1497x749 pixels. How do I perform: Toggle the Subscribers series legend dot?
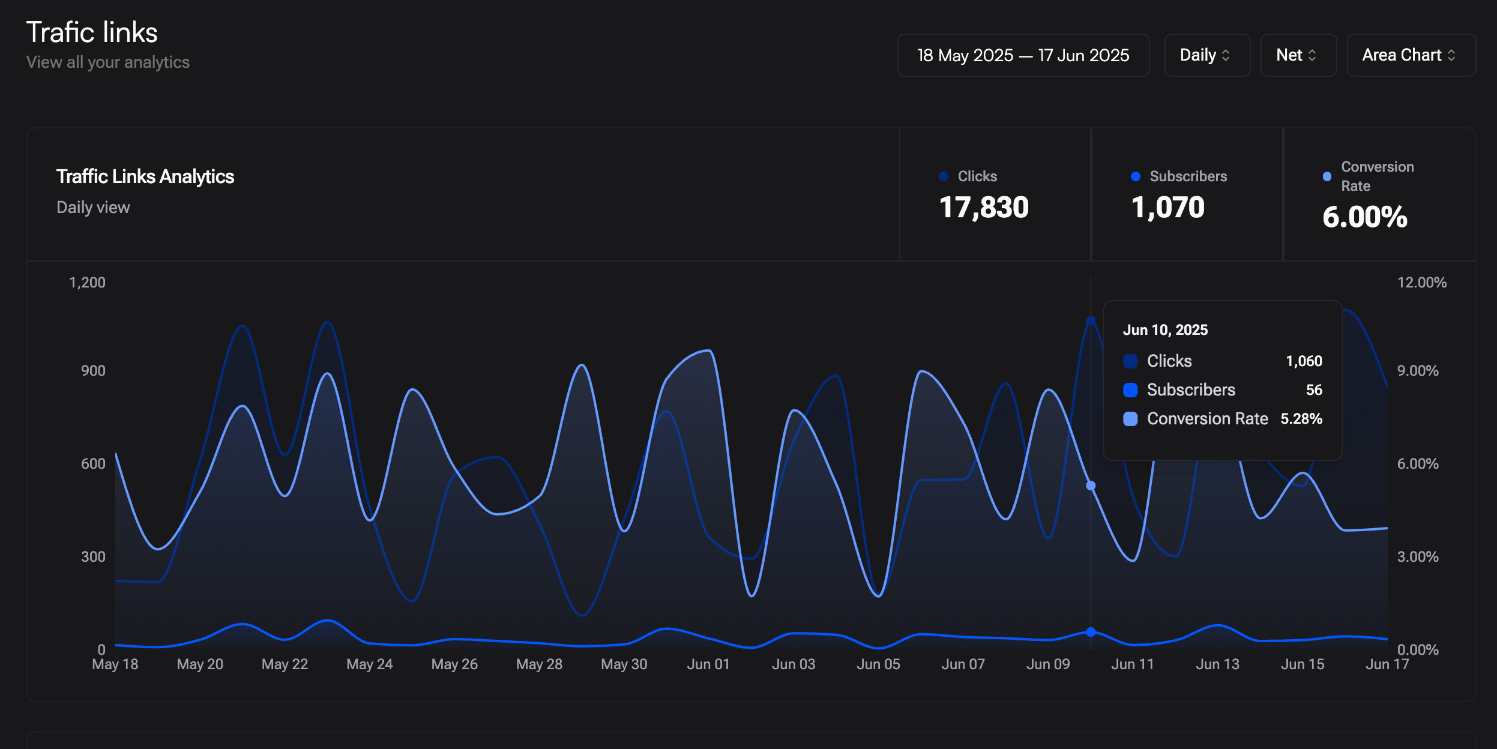coord(1136,176)
